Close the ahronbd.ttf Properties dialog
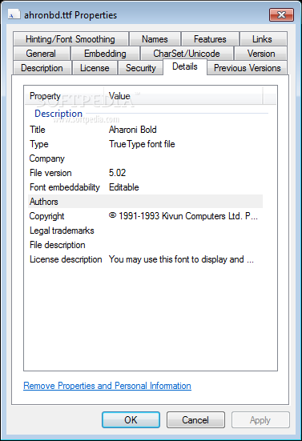This screenshot has height=441, width=302. [x=281, y=14]
